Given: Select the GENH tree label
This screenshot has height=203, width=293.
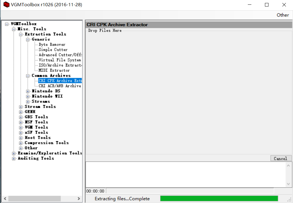Looking at the screenshot, I should point(30,112).
